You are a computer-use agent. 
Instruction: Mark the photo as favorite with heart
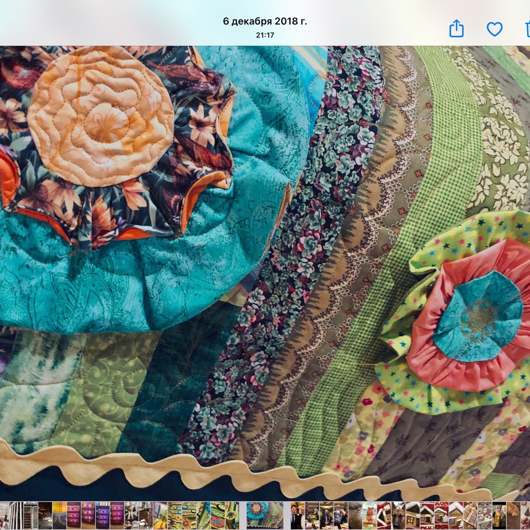[x=495, y=29]
